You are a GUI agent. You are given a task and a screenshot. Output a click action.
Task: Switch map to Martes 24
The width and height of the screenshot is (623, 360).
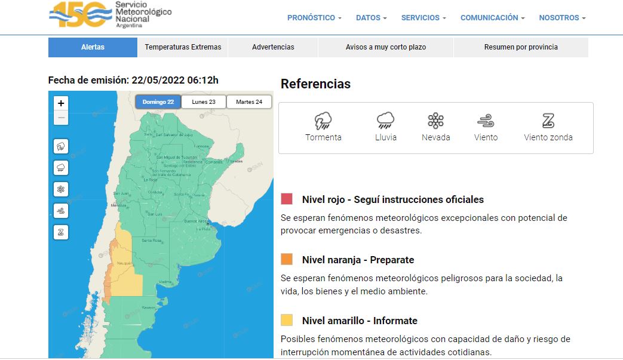coord(249,102)
